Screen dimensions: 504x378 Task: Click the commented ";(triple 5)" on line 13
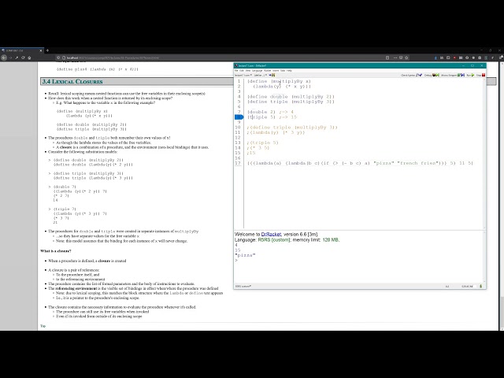pos(262,143)
